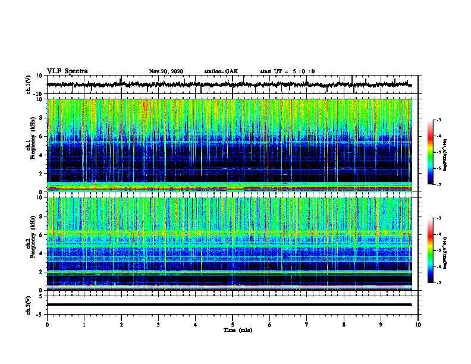Click the "Time (min)" axis label
Image resolution: width=471 pixels, height=364 pixels.
[238, 330]
